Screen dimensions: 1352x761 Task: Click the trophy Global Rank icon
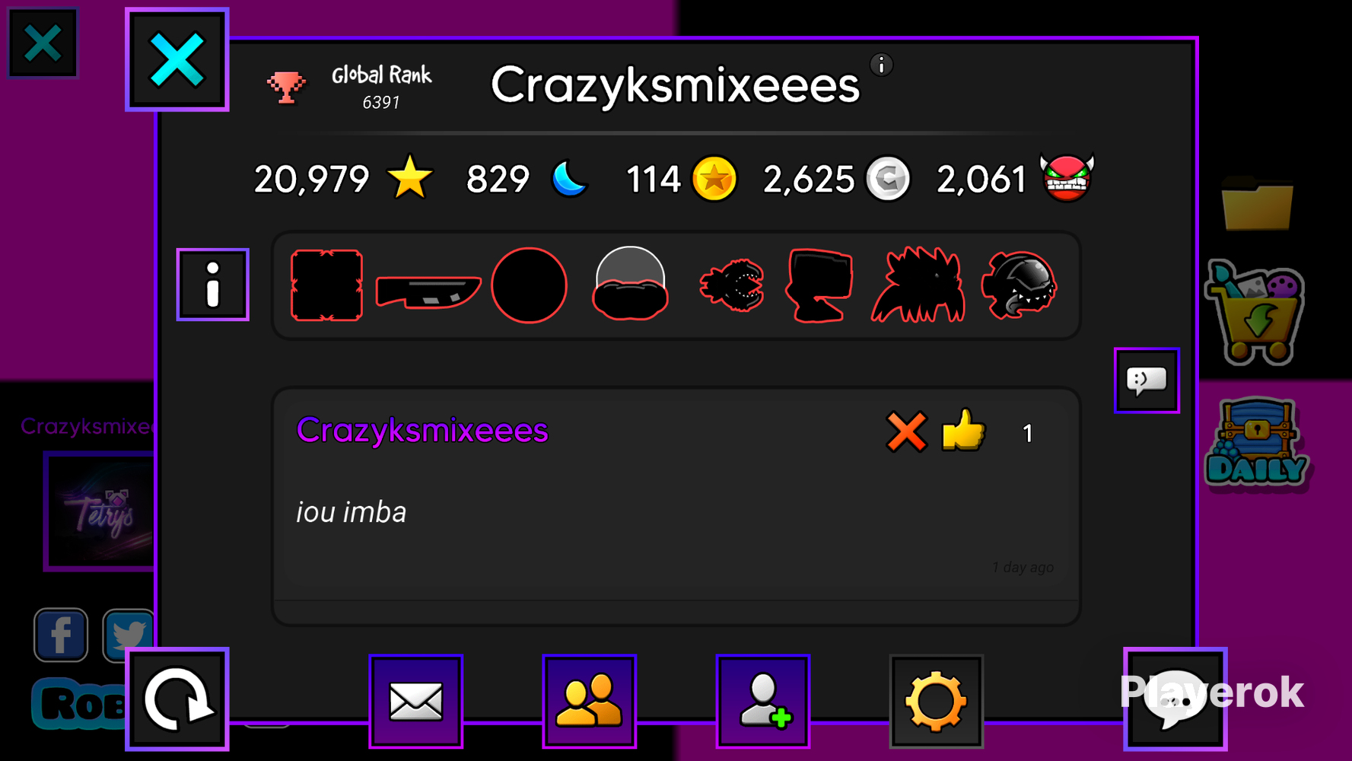[286, 87]
